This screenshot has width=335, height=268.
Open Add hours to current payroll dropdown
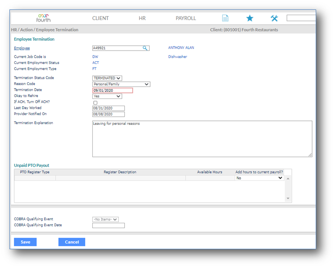coord(259,178)
